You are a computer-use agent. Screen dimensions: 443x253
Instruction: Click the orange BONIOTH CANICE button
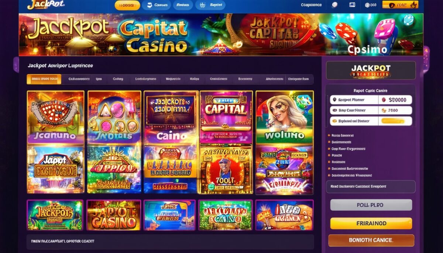[x=371, y=240]
